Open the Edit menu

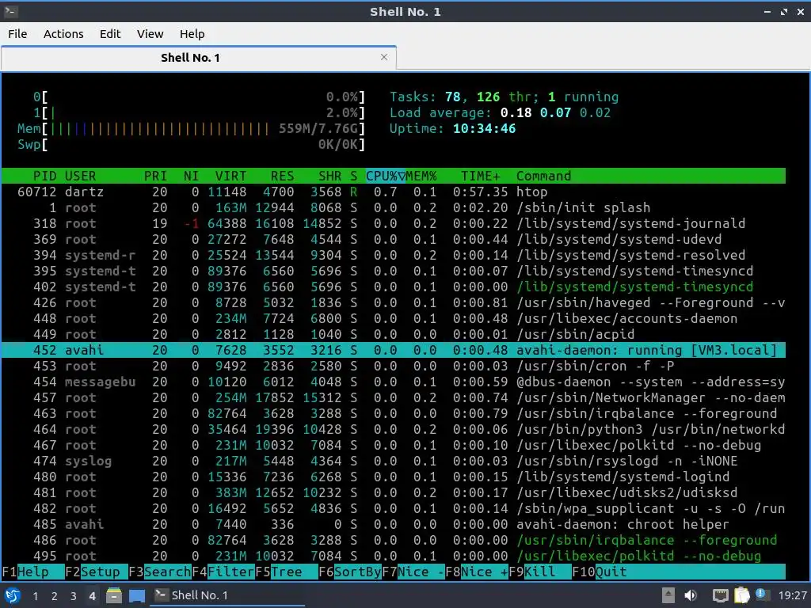[x=109, y=33]
